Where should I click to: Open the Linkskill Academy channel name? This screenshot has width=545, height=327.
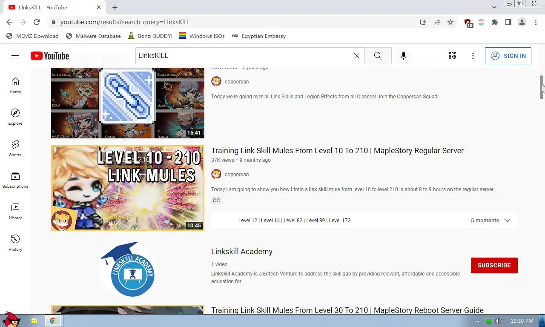click(242, 252)
